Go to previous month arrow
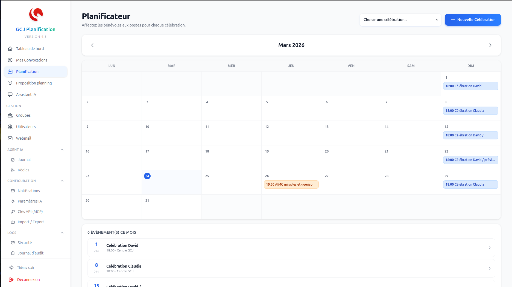This screenshot has height=287, width=512. coord(92,45)
